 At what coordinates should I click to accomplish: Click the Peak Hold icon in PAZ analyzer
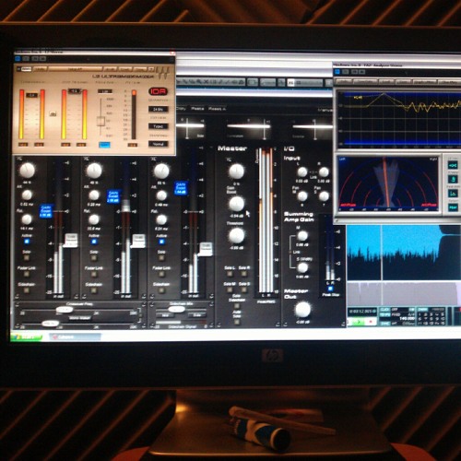pyautogui.click(x=453, y=194)
